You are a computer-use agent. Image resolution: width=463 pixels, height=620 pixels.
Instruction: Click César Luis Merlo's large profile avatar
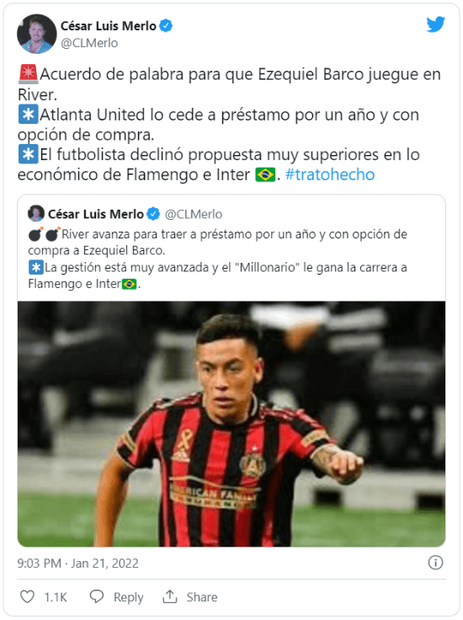click(x=36, y=34)
